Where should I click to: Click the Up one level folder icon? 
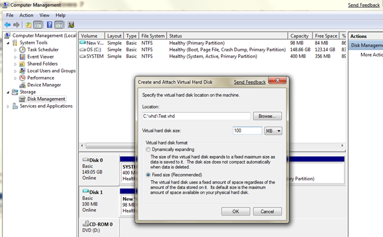tap(29, 24)
